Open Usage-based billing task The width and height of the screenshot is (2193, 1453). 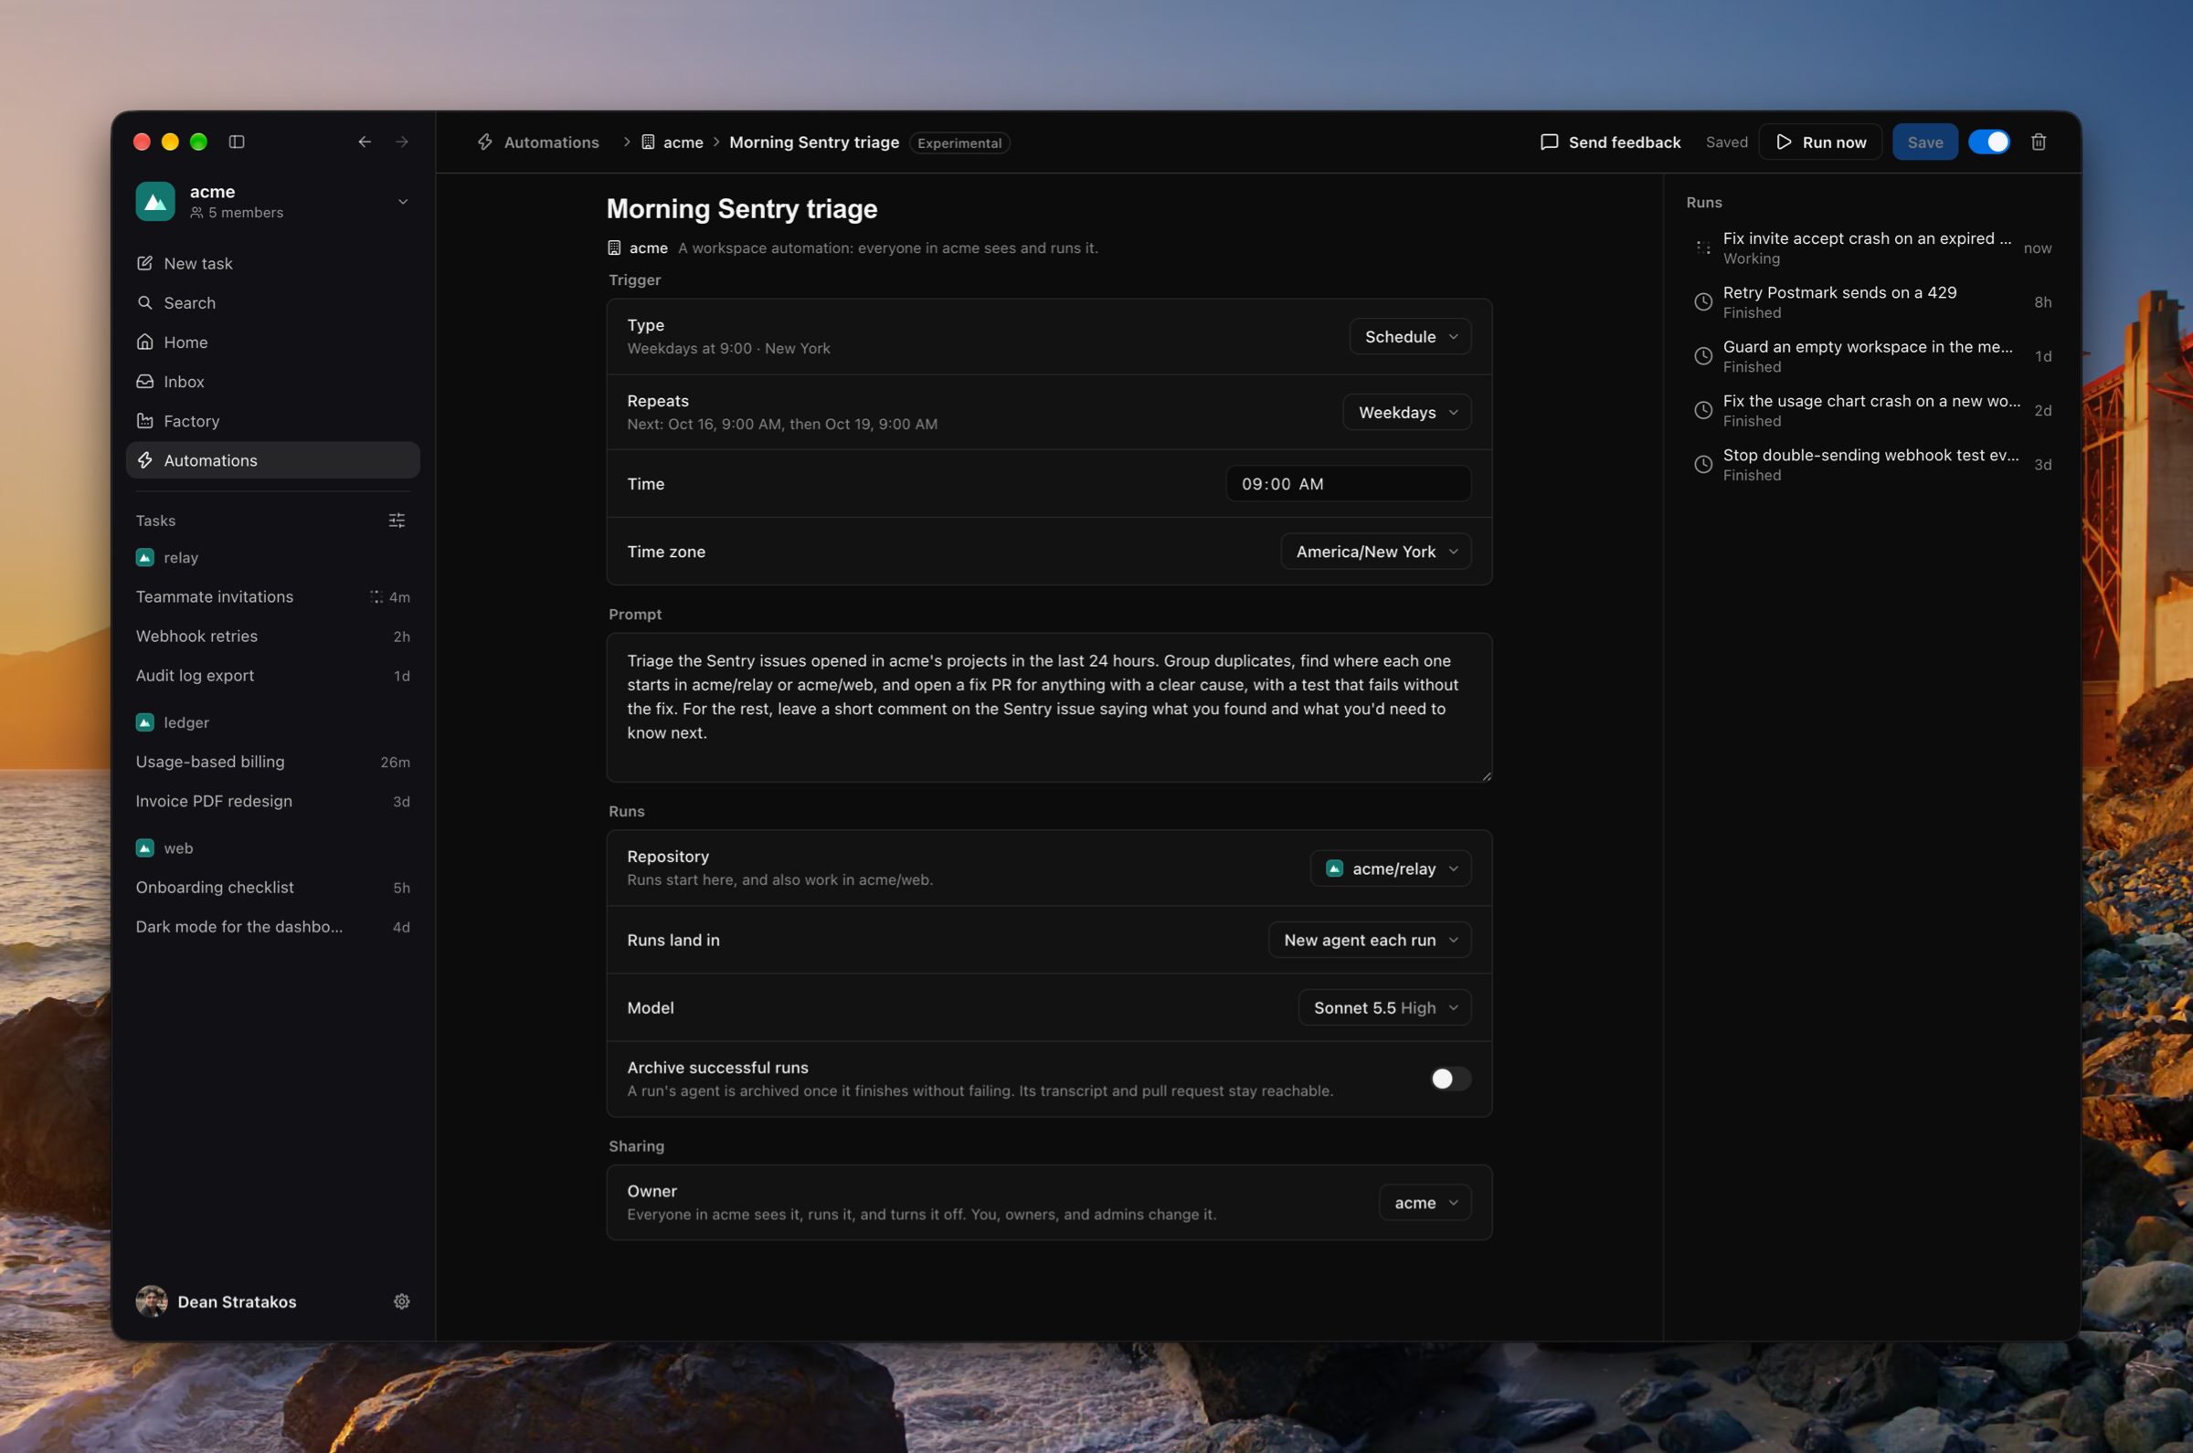tap(272, 762)
